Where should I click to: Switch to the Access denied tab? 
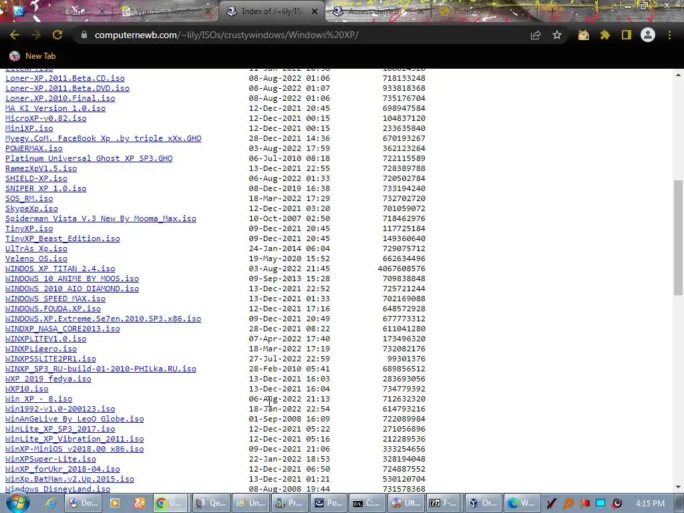click(378, 11)
